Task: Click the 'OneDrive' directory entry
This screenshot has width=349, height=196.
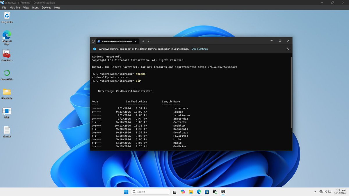Action: pyautogui.click(x=180, y=146)
